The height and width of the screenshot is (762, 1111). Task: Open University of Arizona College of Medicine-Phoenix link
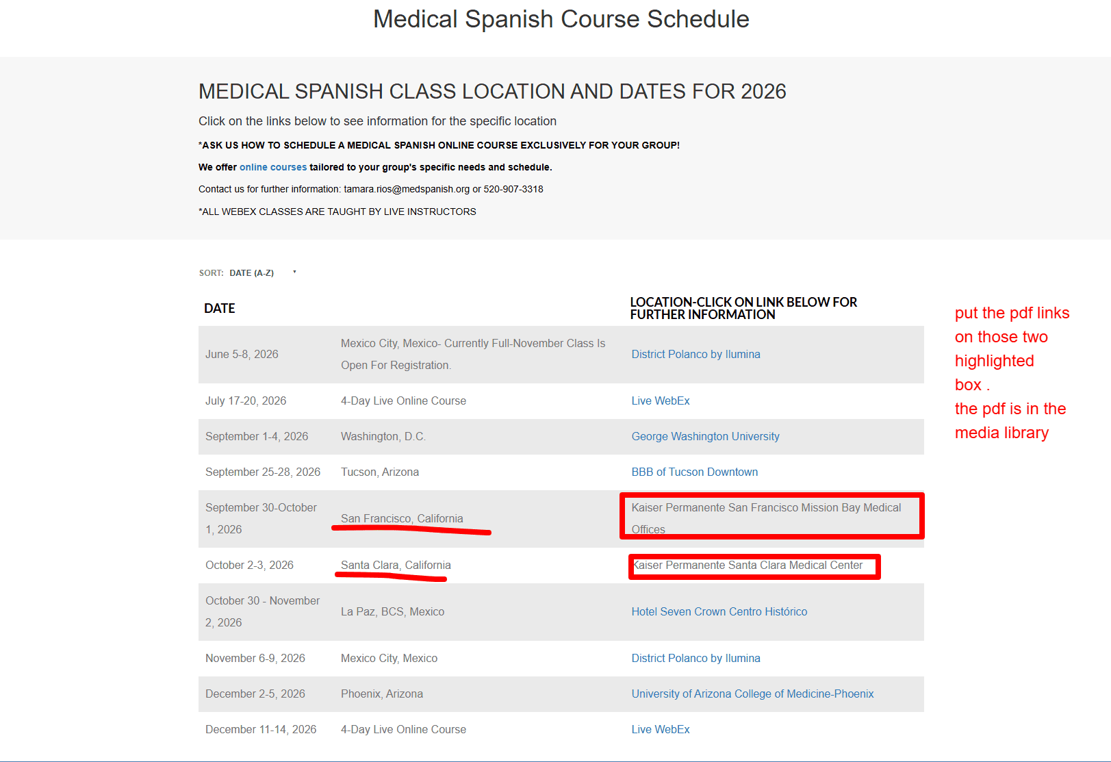click(x=752, y=694)
